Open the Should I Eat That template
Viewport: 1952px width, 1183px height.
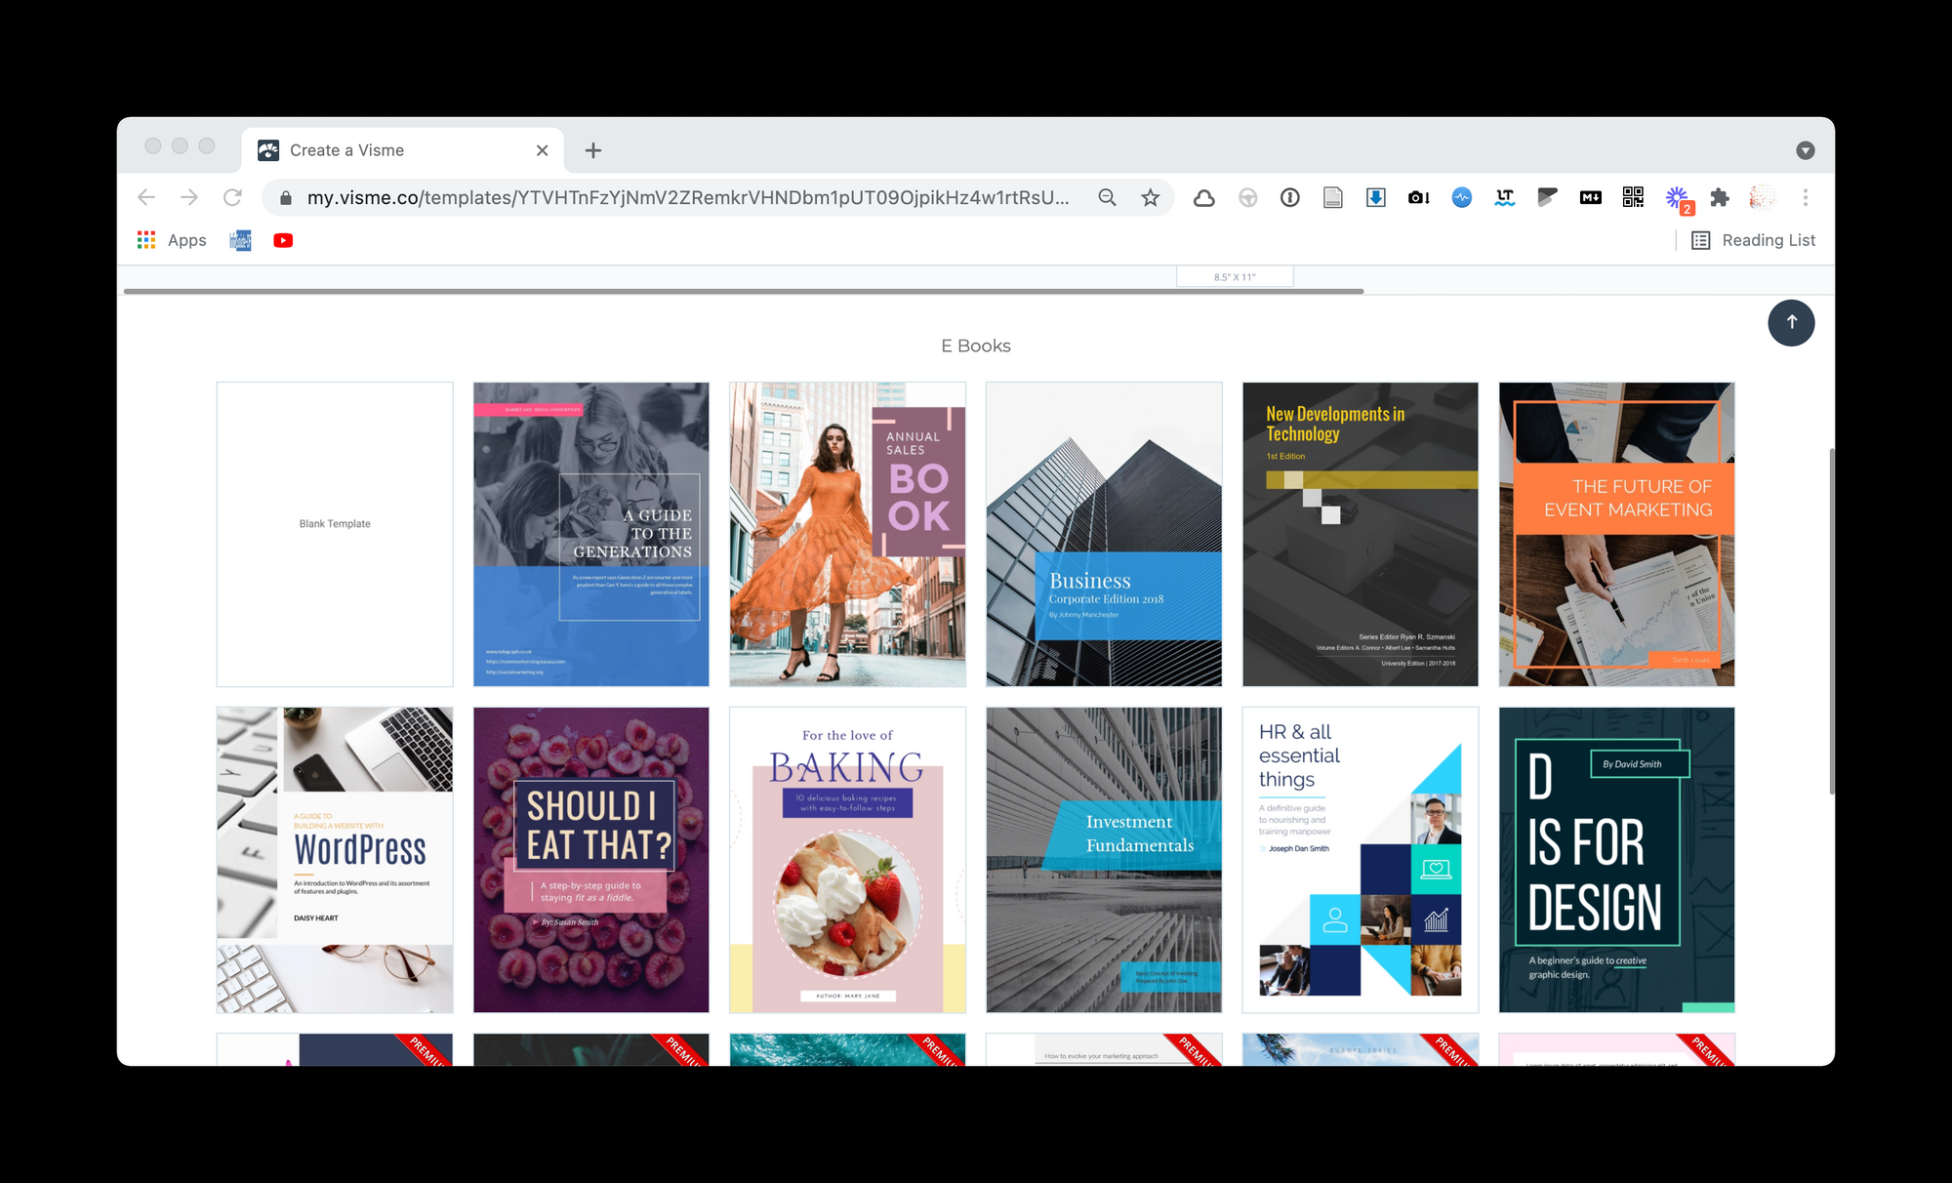click(591, 860)
